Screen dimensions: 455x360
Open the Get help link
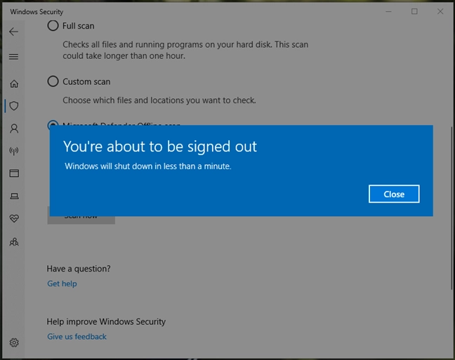[x=62, y=284]
